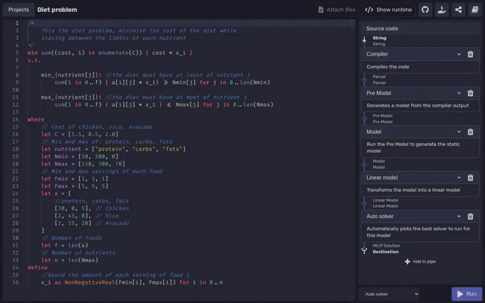Toggle the Pre Model stage chevron
This screenshot has width=485, height=303.
point(459,93)
